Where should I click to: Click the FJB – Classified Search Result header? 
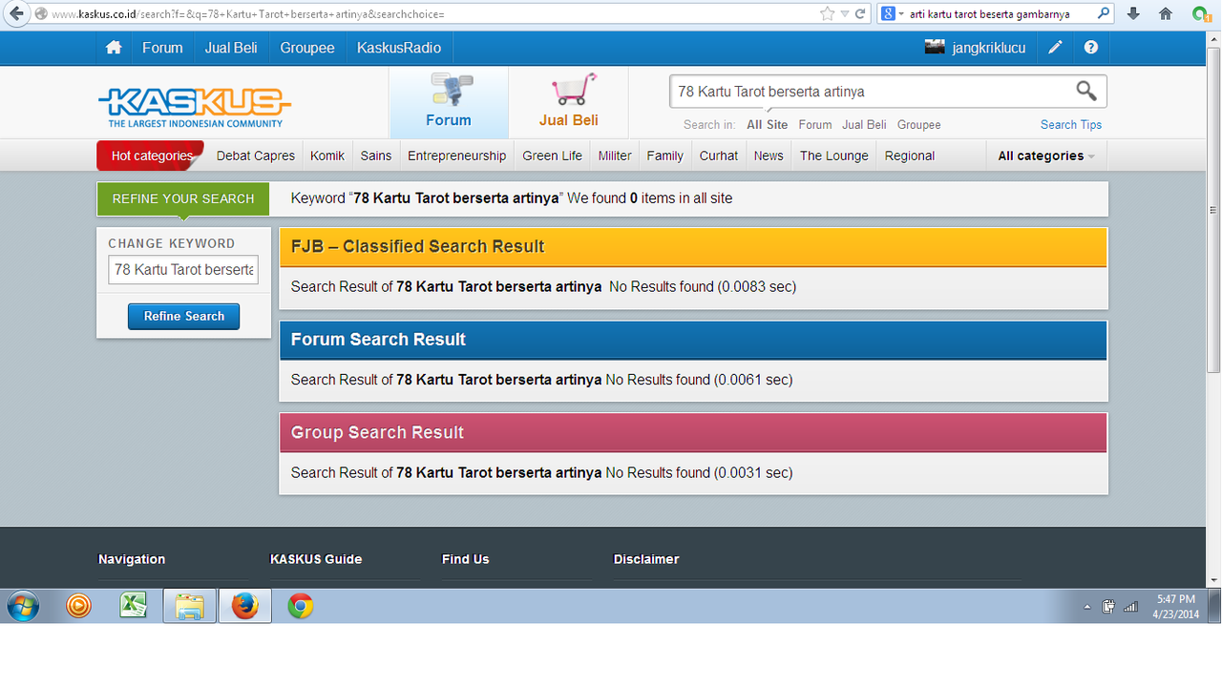tap(693, 246)
